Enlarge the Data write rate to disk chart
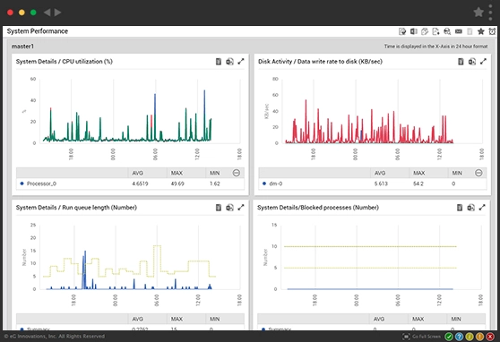The image size is (500, 342). coord(483,62)
